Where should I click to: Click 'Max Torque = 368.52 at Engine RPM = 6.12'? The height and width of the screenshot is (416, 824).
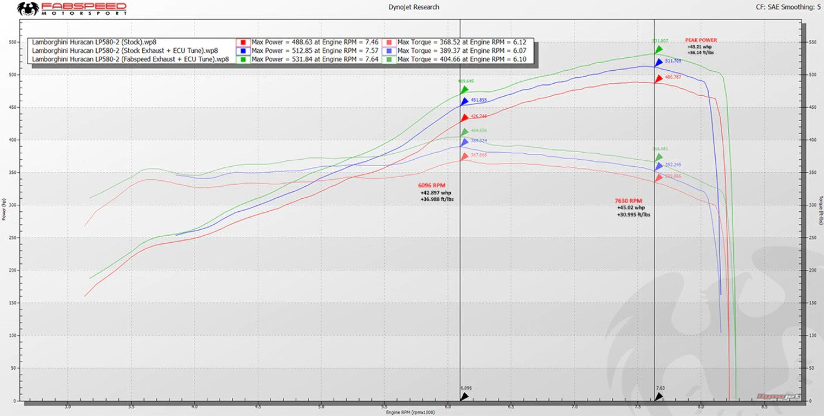point(461,43)
